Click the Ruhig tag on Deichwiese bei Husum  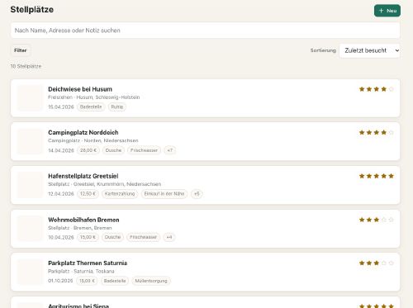tap(117, 107)
